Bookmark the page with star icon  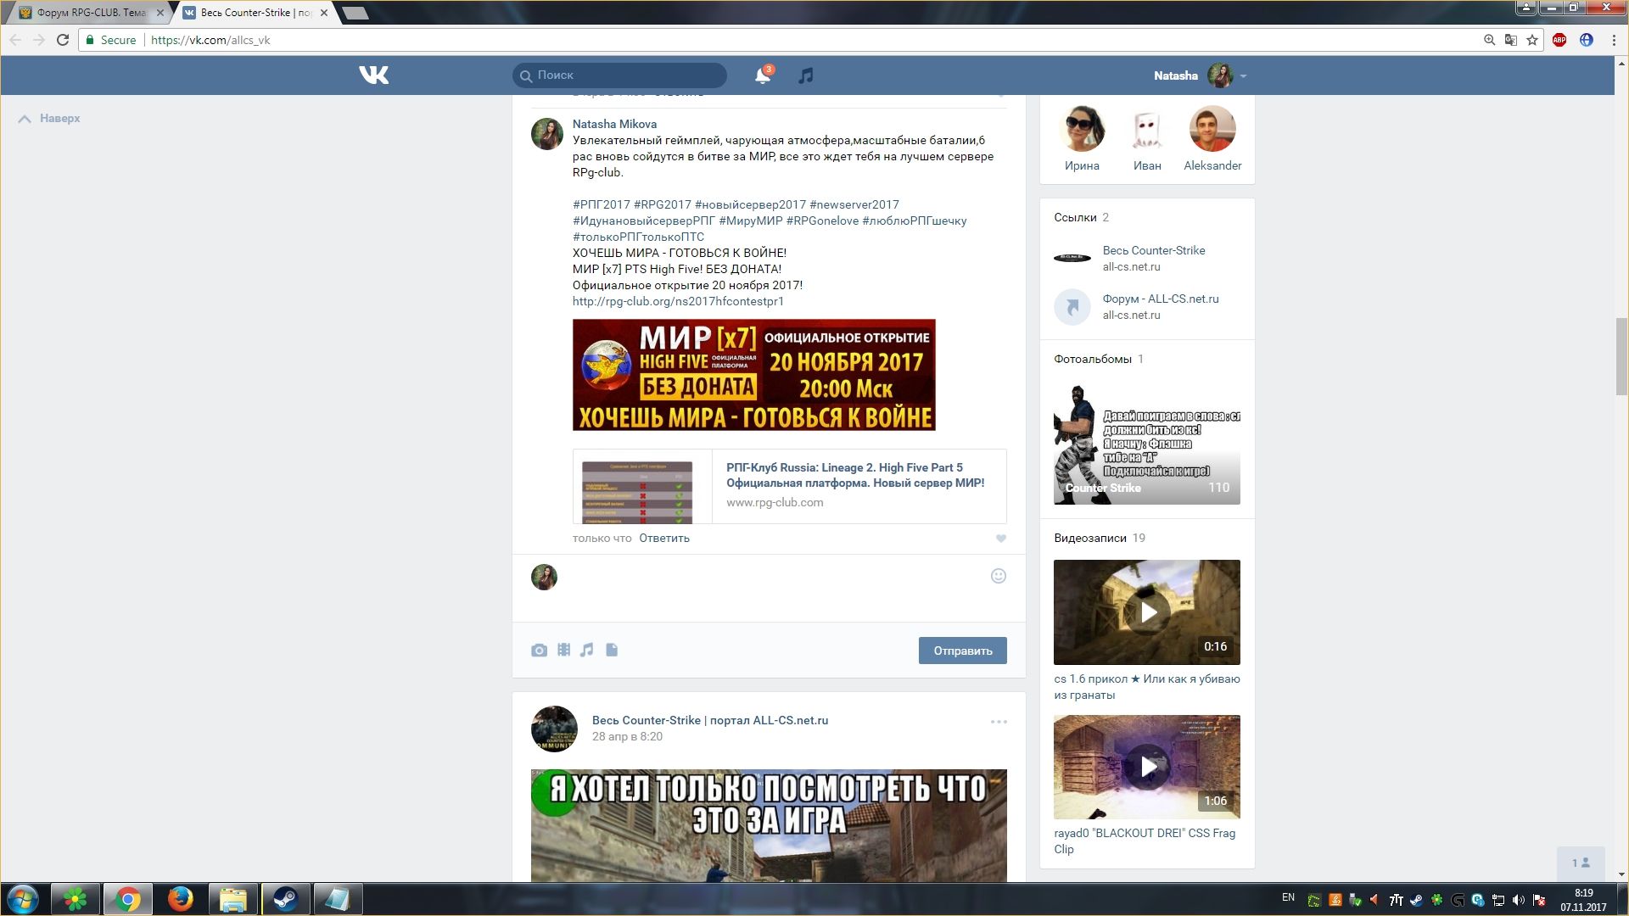1532,40
